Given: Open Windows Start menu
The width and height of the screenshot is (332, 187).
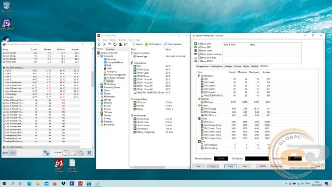Looking at the screenshot, I should coord(4,183).
